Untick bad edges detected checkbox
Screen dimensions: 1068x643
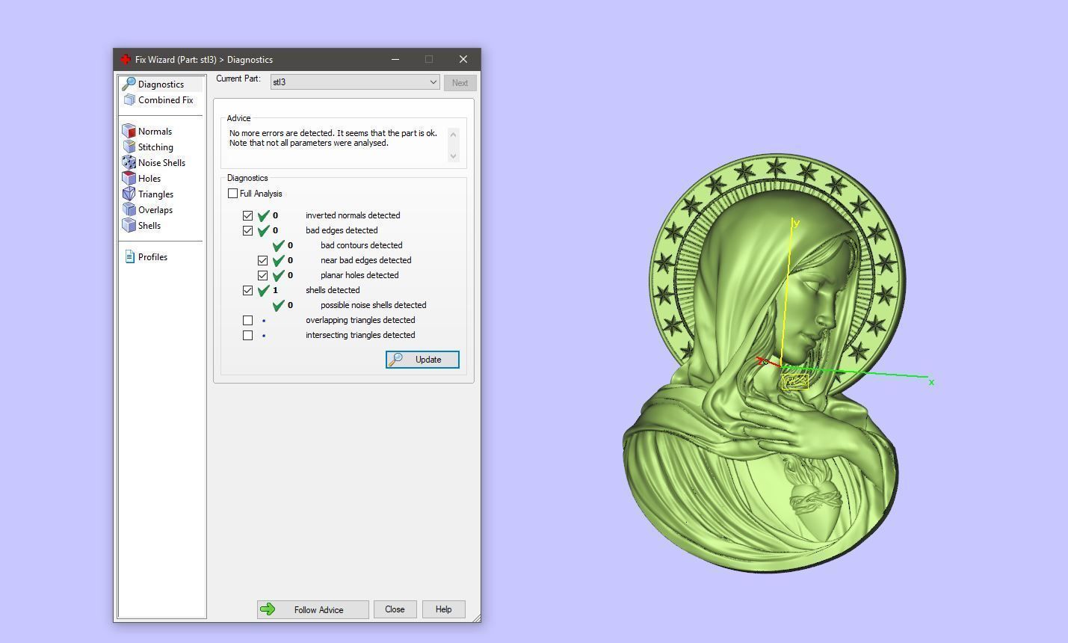click(247, 230)
